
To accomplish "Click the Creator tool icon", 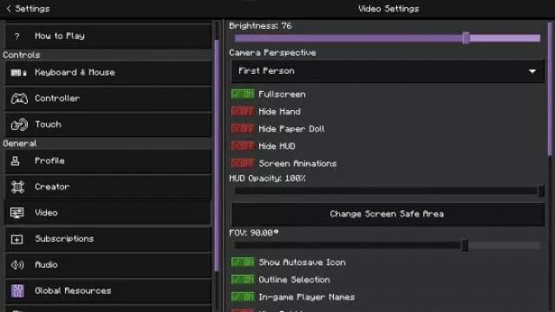I will tap(17, 187).
